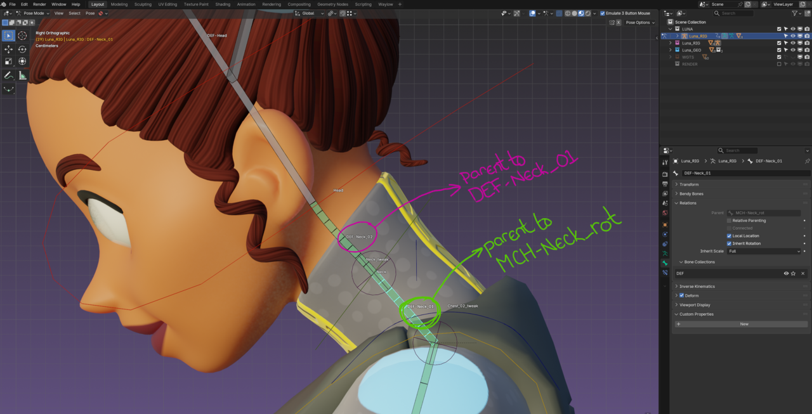Open the Pose Options popover
The image size is (812, 414).
639,22
